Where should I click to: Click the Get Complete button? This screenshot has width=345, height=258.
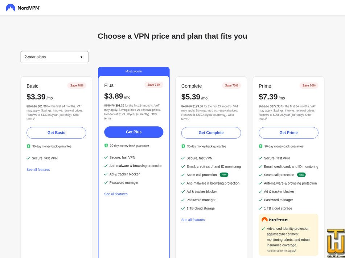[211, 133]
